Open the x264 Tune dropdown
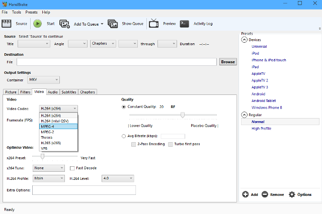The image size is (322, 214). (49, 168)
